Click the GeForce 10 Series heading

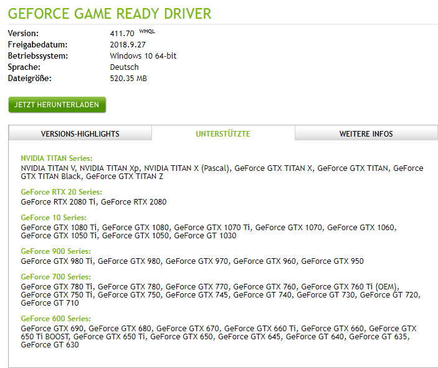(x=54, y=218)
